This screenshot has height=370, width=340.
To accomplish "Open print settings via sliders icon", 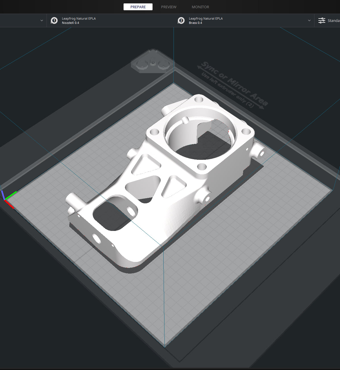I will pos(322,20).
